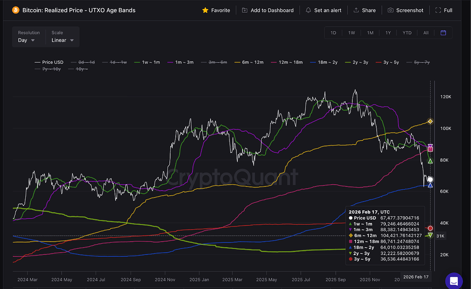Viewport: 471px width, 289px height.
Task: Take a chart Screenshot with camera icon
Action: [x=391, y=10]
